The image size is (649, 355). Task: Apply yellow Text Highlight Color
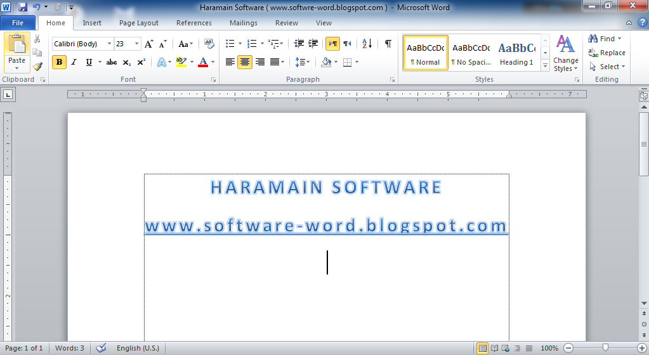[x=181, y=63]
